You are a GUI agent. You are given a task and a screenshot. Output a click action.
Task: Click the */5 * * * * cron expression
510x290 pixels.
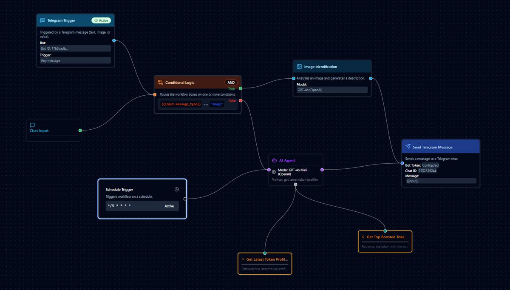(119, 206)
